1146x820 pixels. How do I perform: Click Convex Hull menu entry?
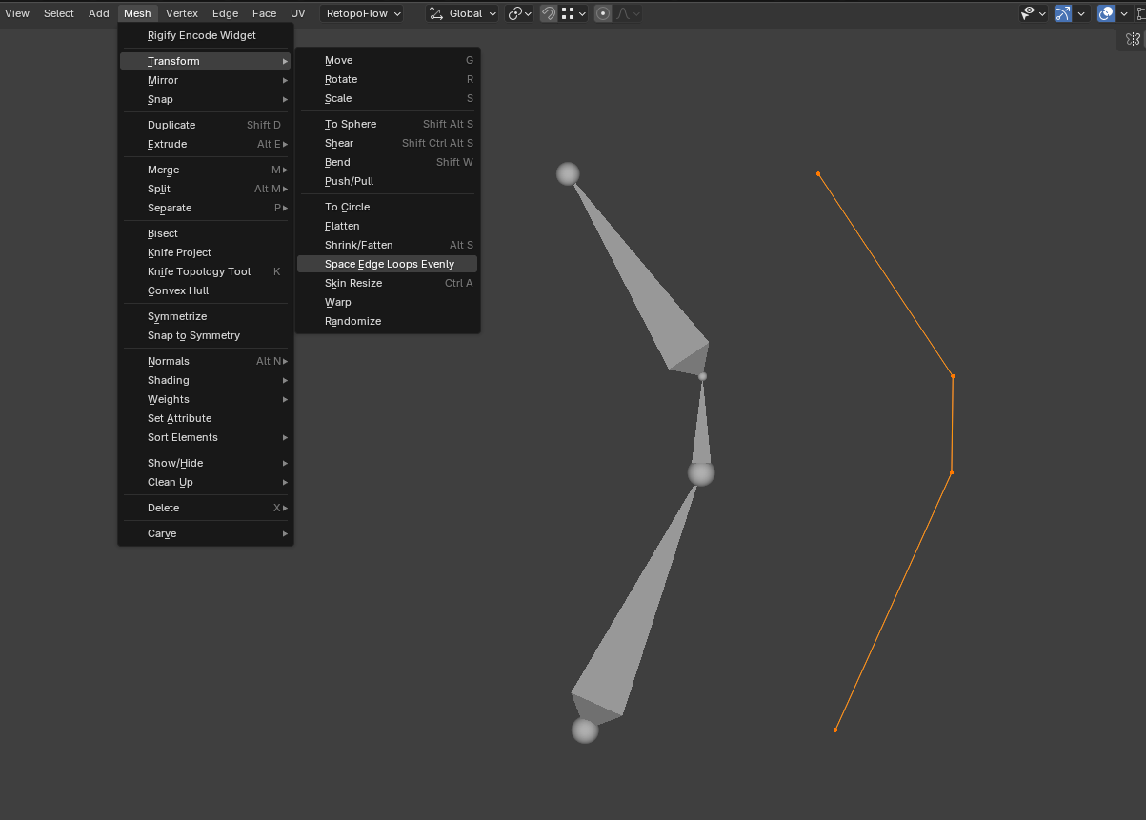[x=205, y=290]
